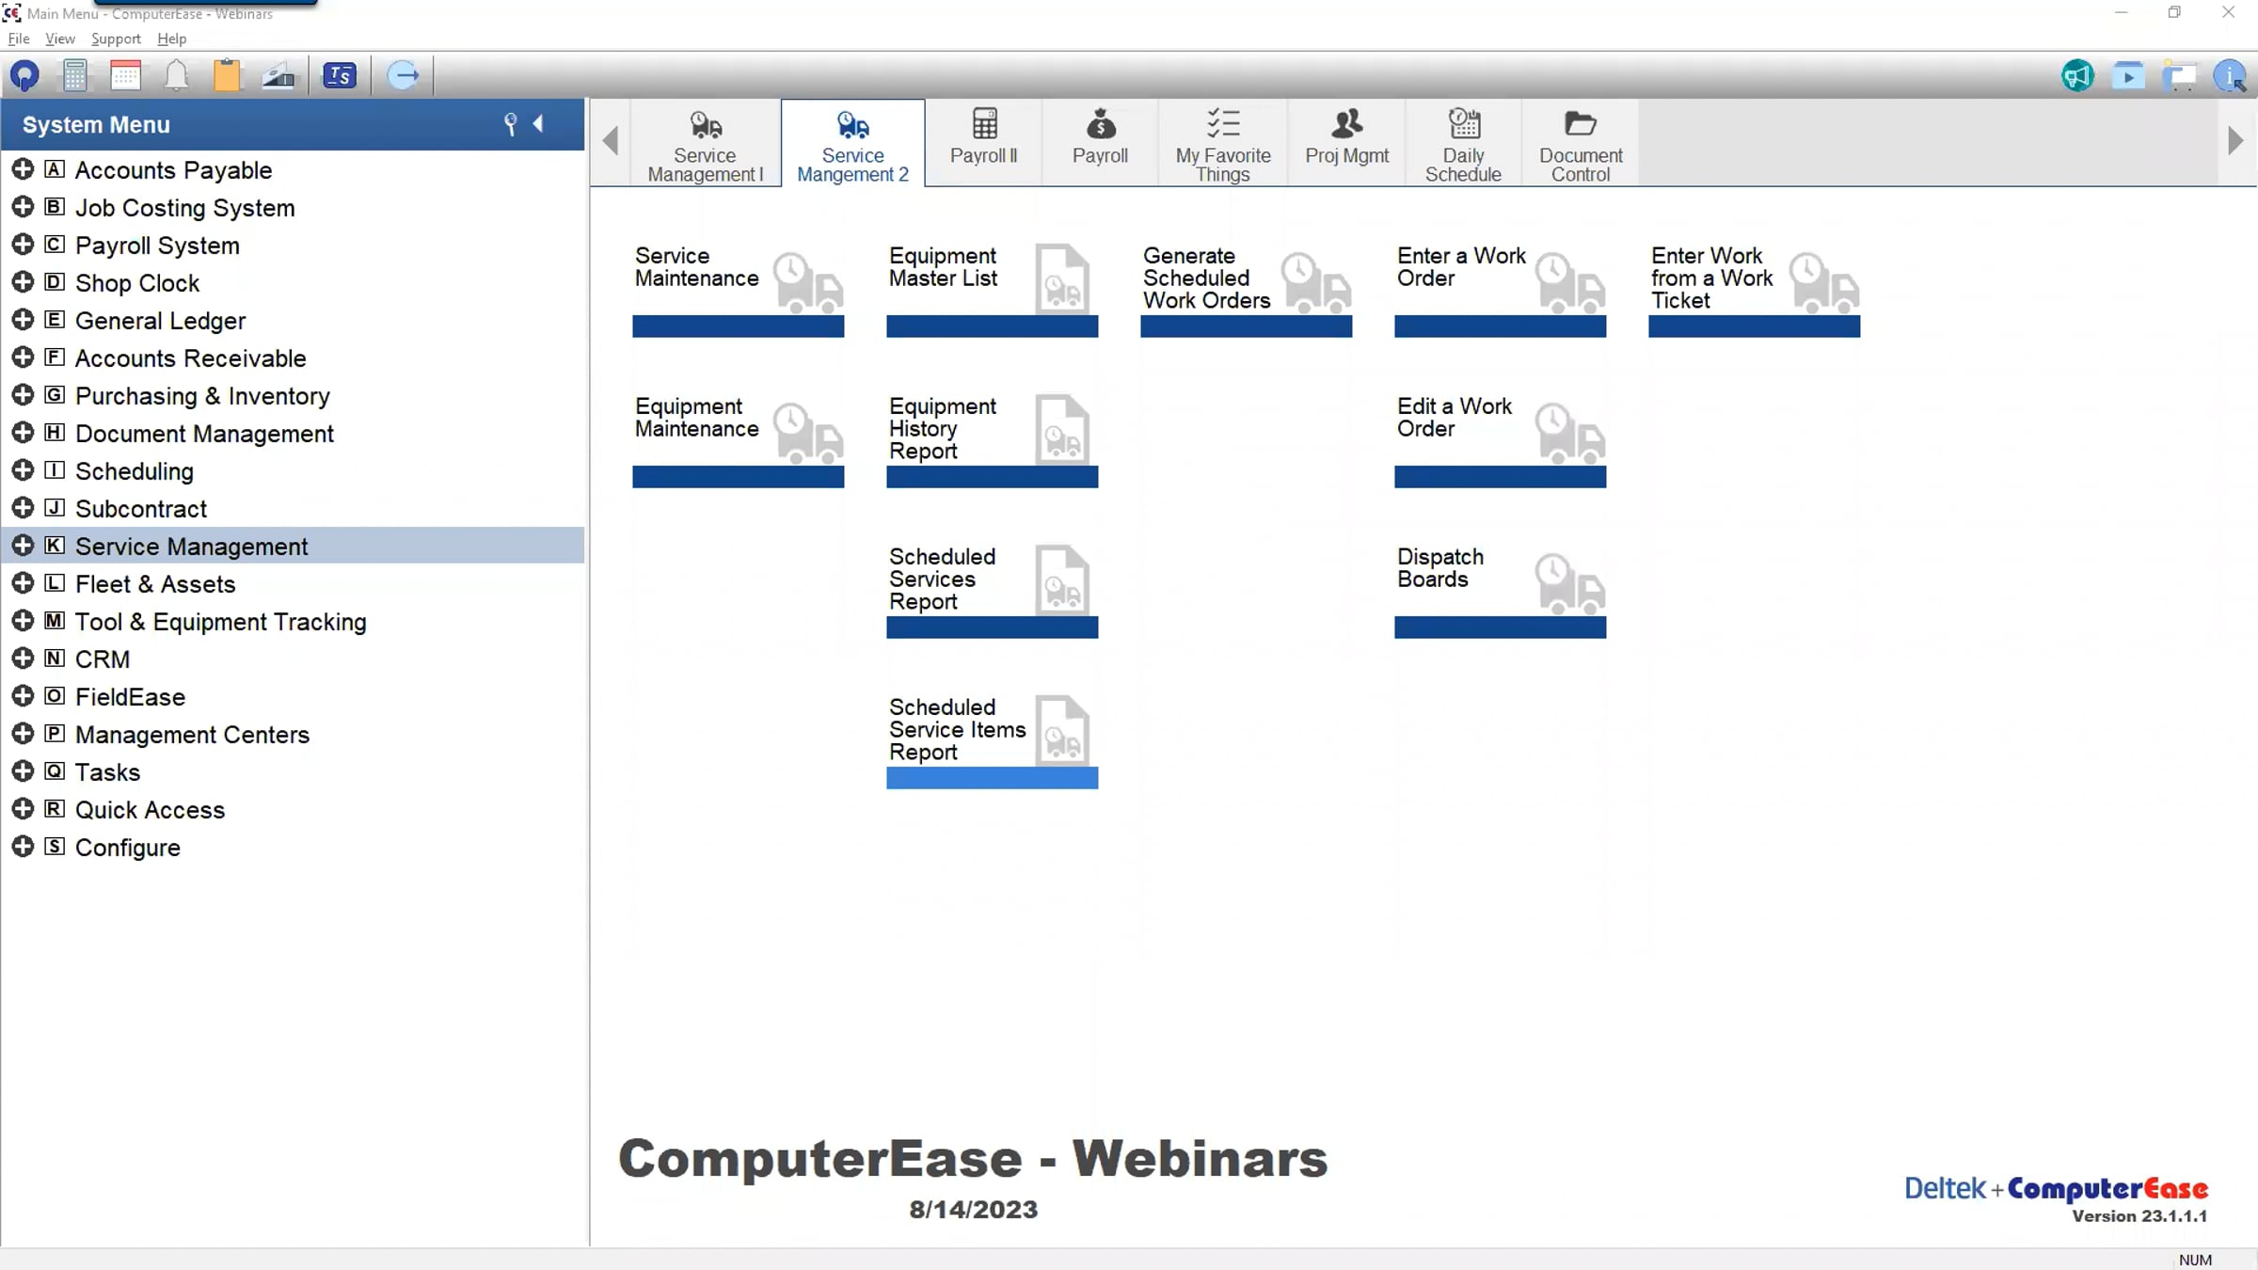
Task: Expand the Accounts Receivable node
Action: (x=23, y=357)
